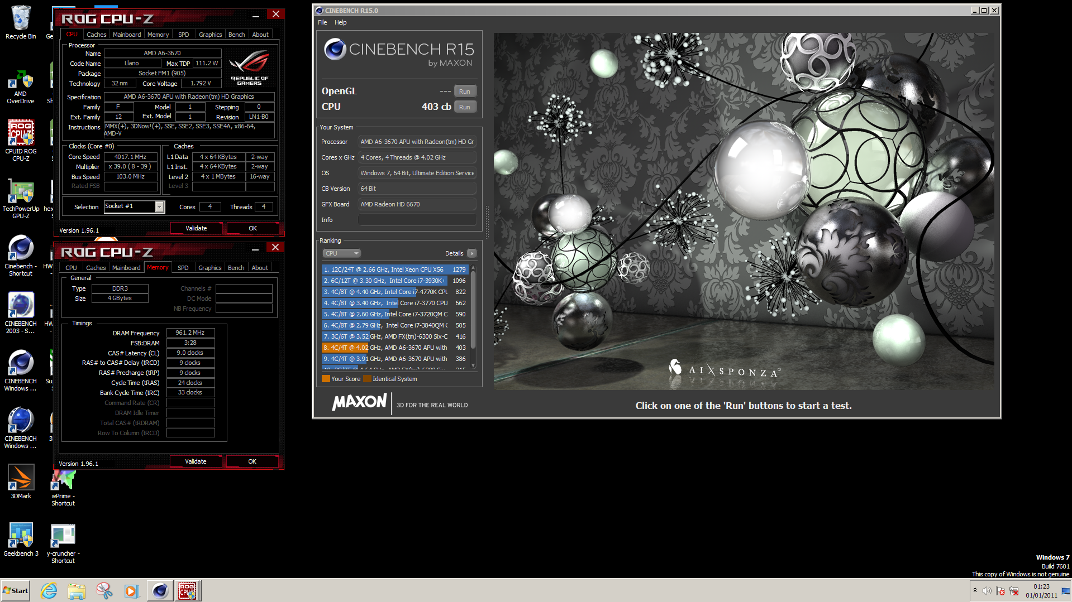
Task: Run the OpenGL benchmark test
Action: click(x=465, y=91)
